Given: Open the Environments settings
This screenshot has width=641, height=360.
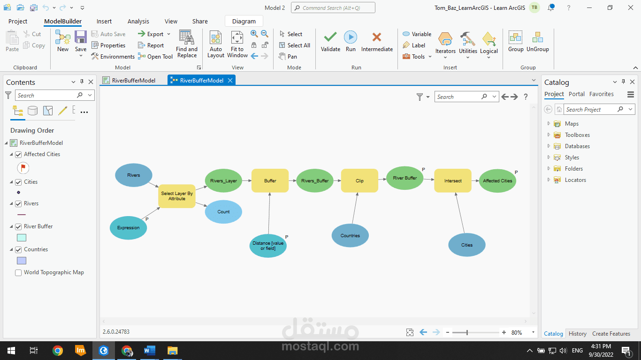Looking at the screenshot, I should click(x=113, y=57).
